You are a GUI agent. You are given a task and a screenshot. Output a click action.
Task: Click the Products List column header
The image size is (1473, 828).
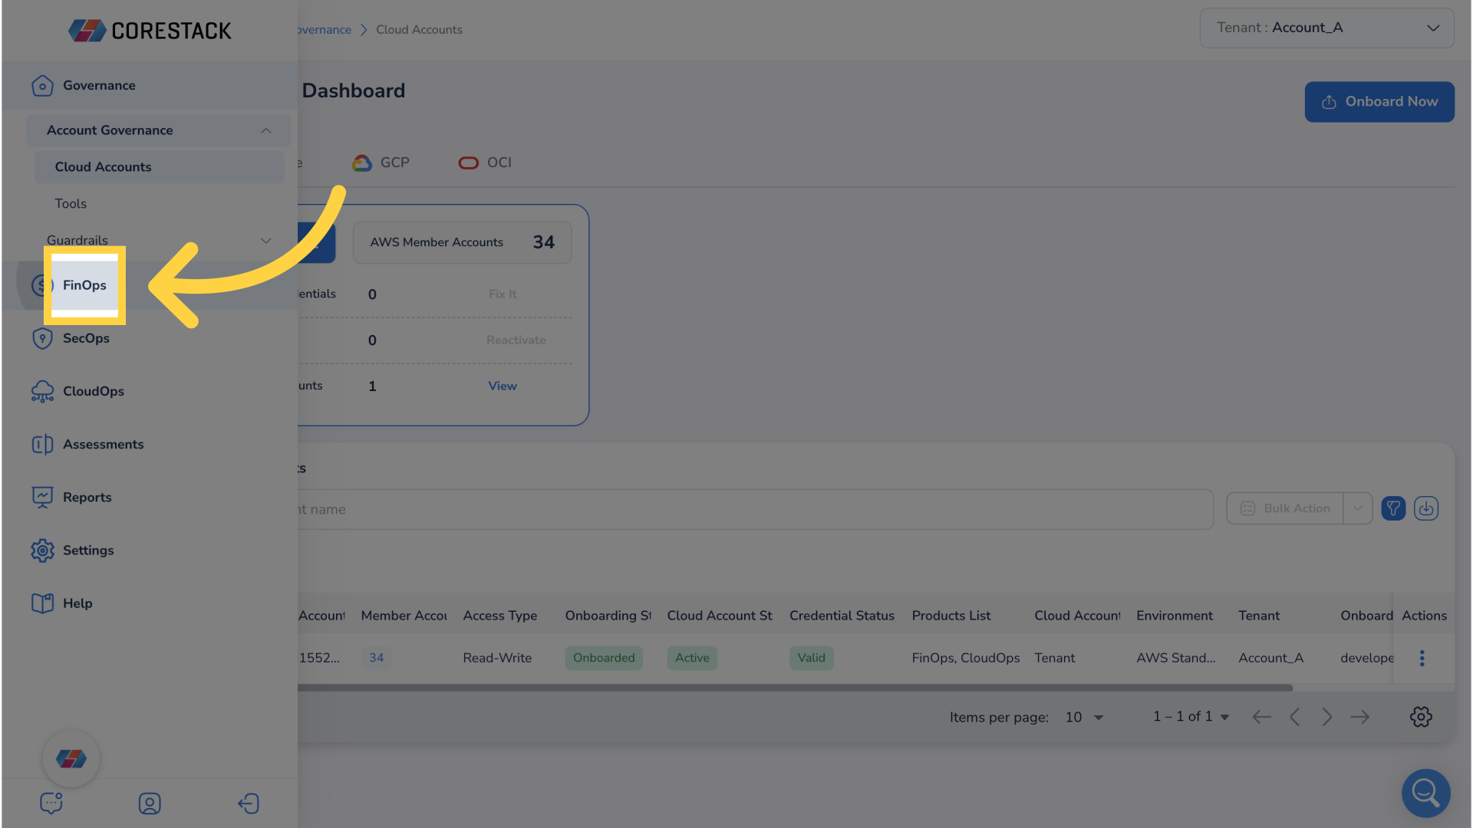(951, 616)
